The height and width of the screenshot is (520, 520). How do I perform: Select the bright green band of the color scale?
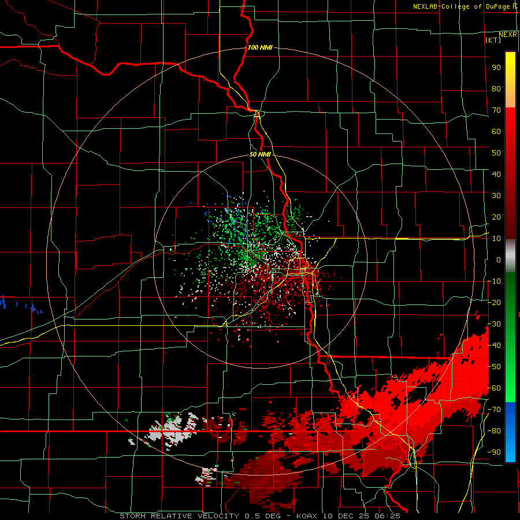(x=510, y=381)
